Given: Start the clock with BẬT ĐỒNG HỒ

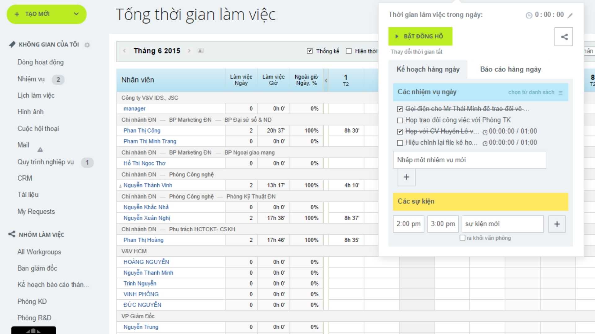Looking at the screenshot, I should click(420, 36).
